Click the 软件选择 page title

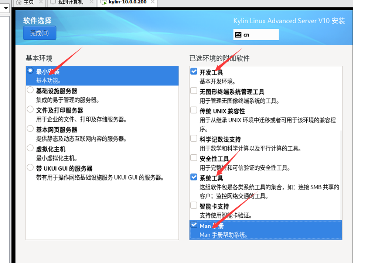click(37, 21)
